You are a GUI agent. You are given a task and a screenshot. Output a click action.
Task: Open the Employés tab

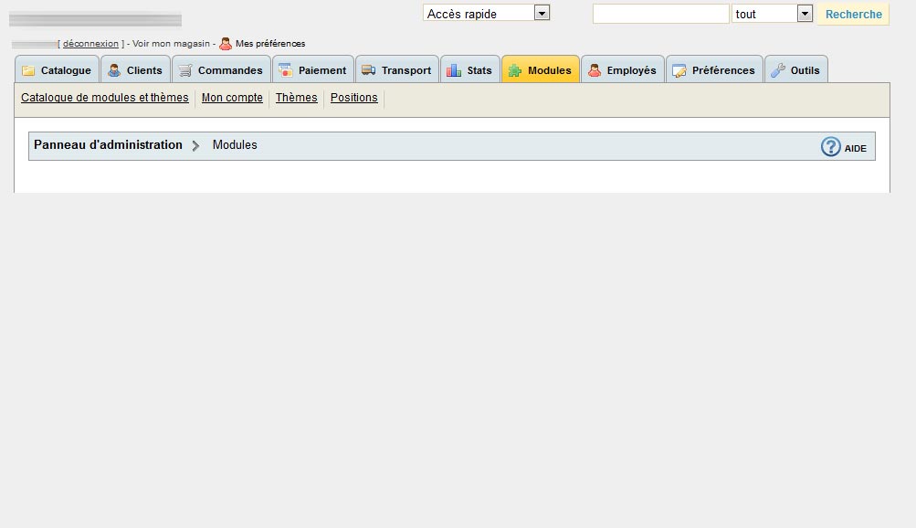click(623, 69)
